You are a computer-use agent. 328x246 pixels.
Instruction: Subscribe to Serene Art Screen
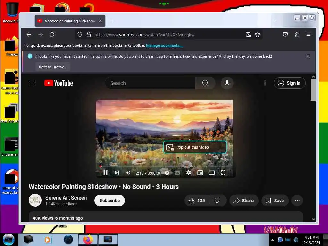click(110, 201)
